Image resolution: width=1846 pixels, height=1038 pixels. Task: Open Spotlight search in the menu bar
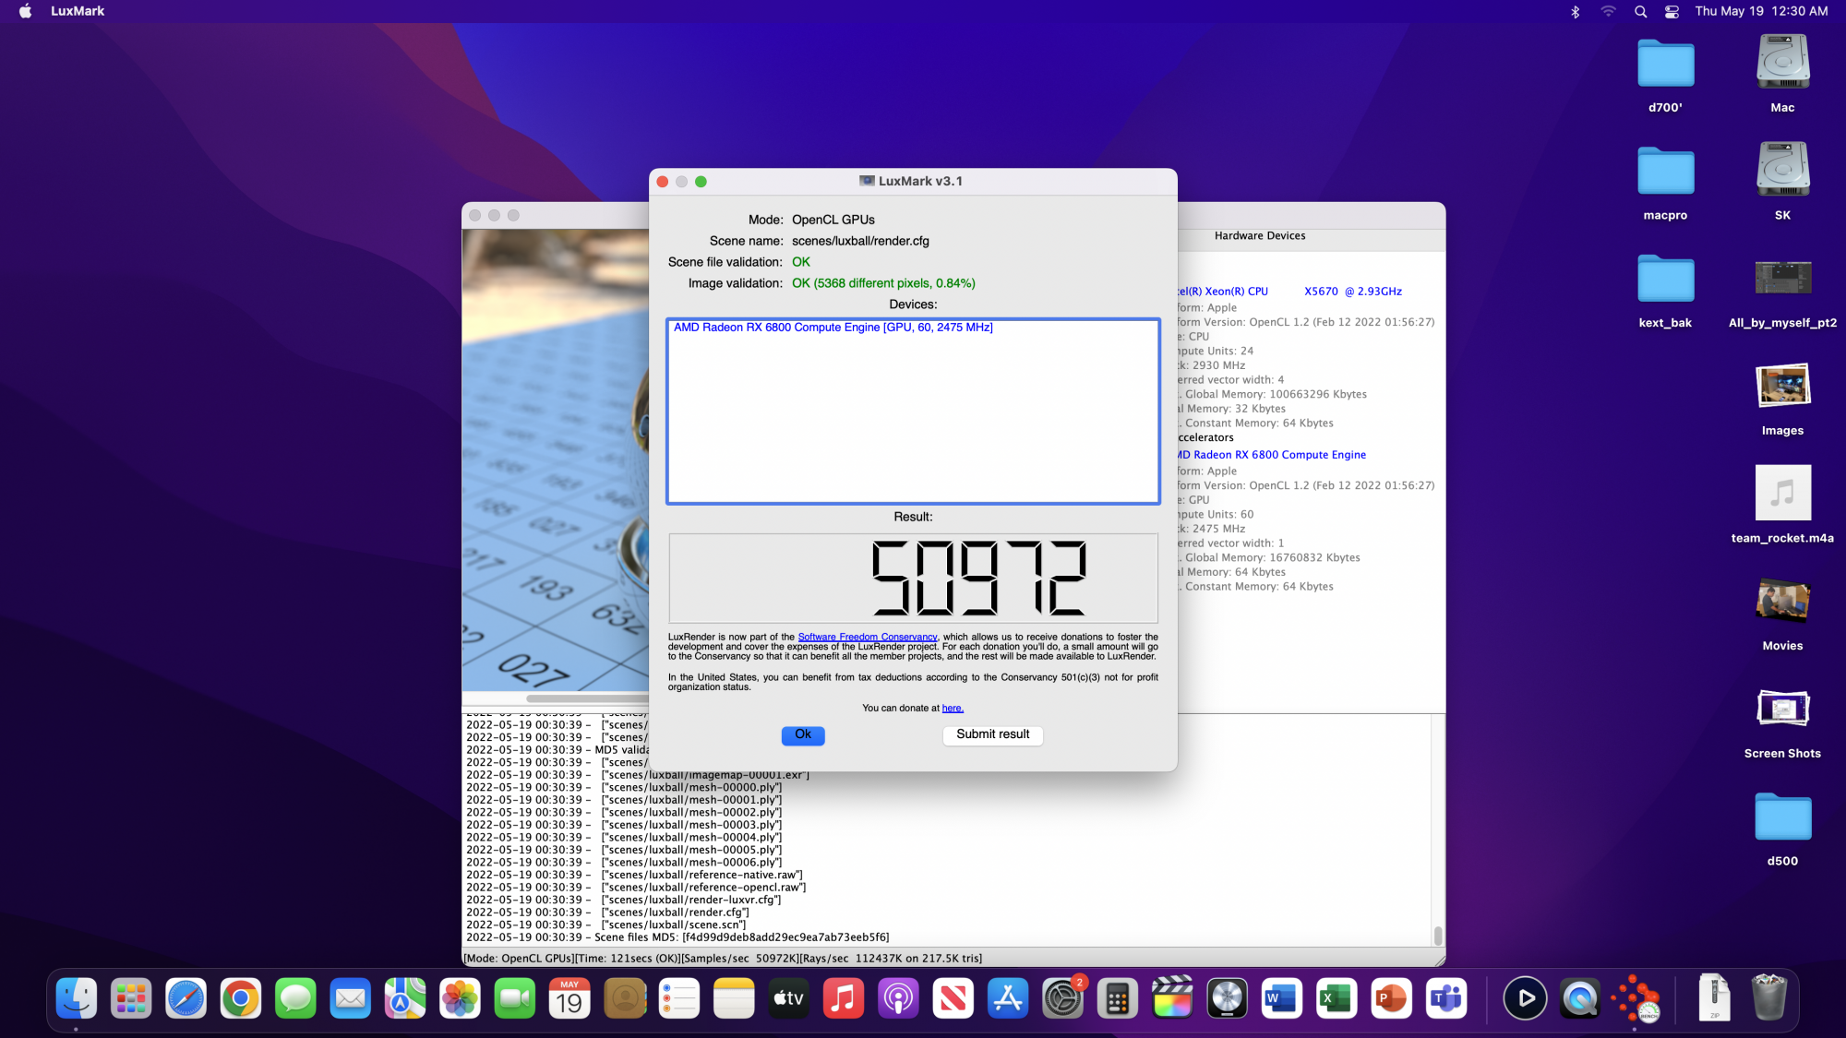[1640, 11]
